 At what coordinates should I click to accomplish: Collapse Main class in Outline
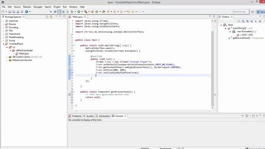[221, 25]
